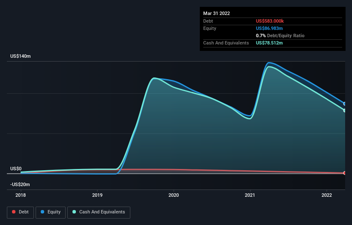Click the 2018 x-axis label
Viewport: 352px width, 225px height.
point(21,195)
